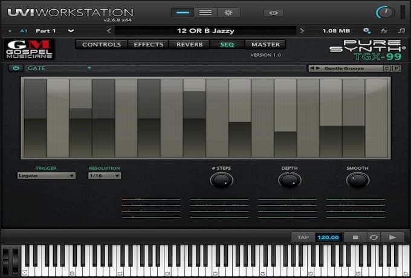Open the 1/16 resolution dropdown
The image size is (411, 278).
[105, 175]
